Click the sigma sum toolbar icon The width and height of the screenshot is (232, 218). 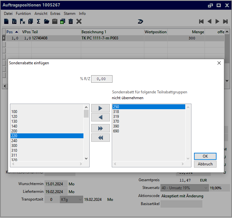(x=38, y=21)
